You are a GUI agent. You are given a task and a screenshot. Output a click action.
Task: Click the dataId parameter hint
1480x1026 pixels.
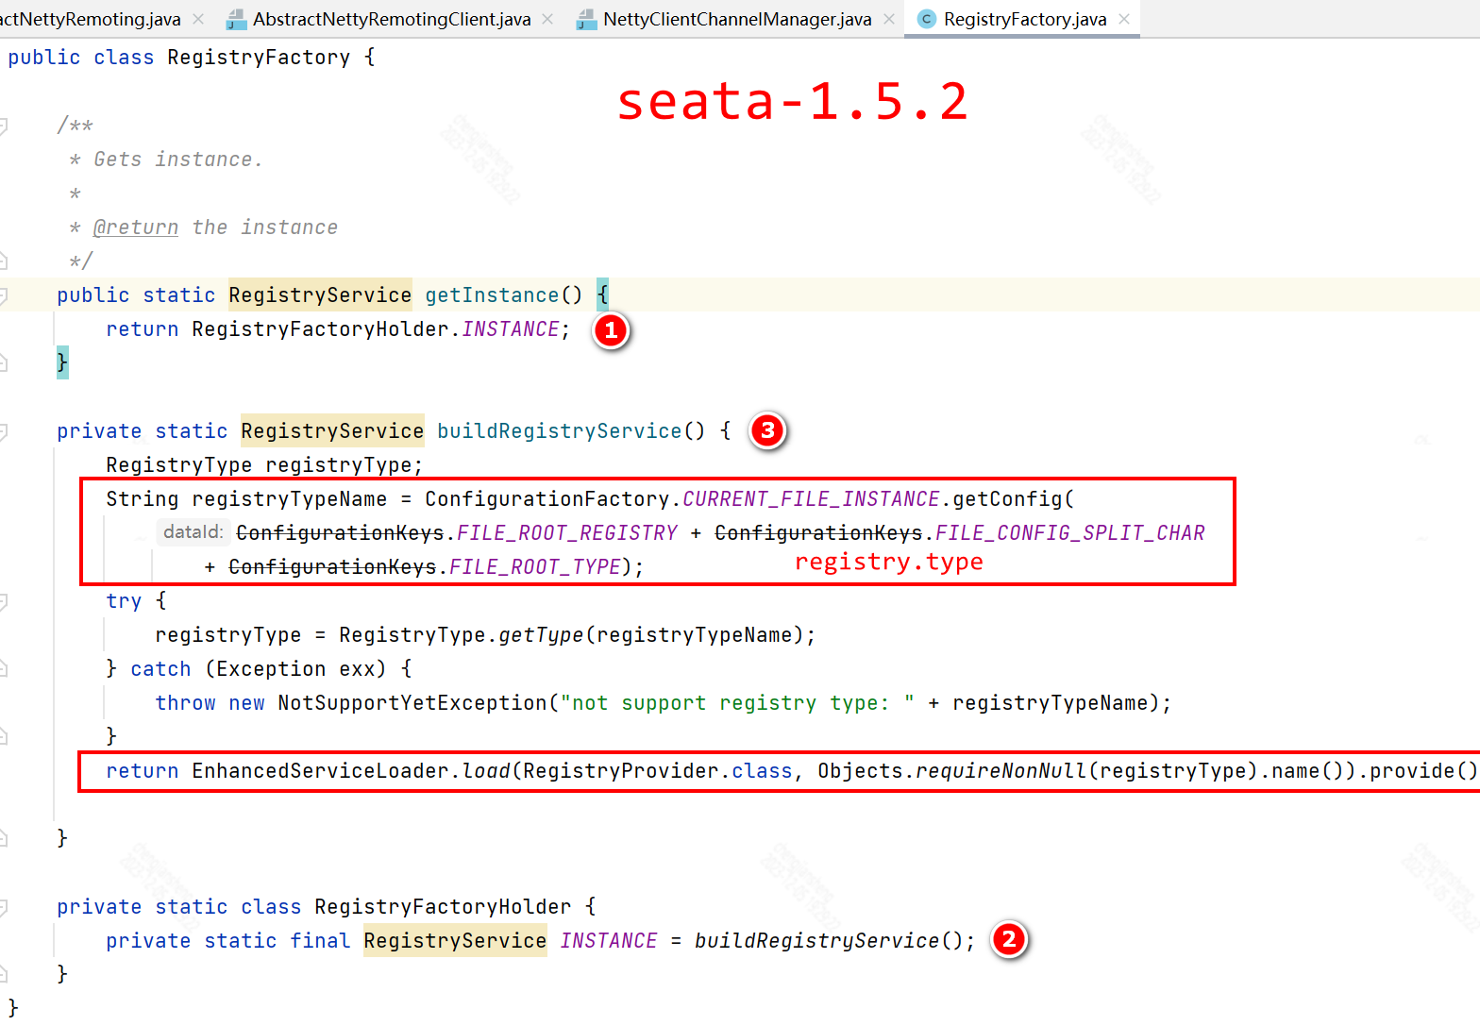(193, 532)
